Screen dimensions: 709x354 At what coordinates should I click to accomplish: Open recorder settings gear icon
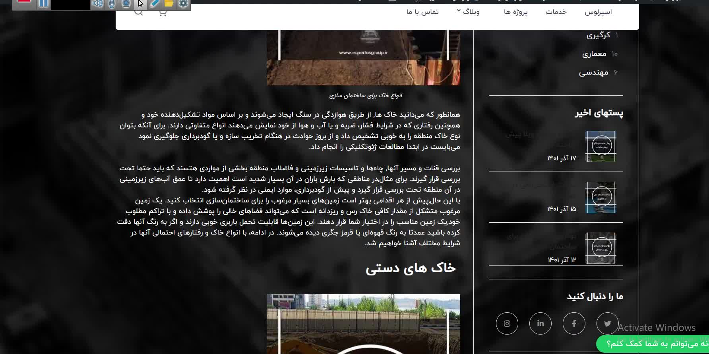pyautogui.click(x=183, y=4)
